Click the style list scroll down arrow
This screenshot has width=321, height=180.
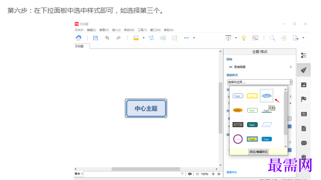coord(285,146)
